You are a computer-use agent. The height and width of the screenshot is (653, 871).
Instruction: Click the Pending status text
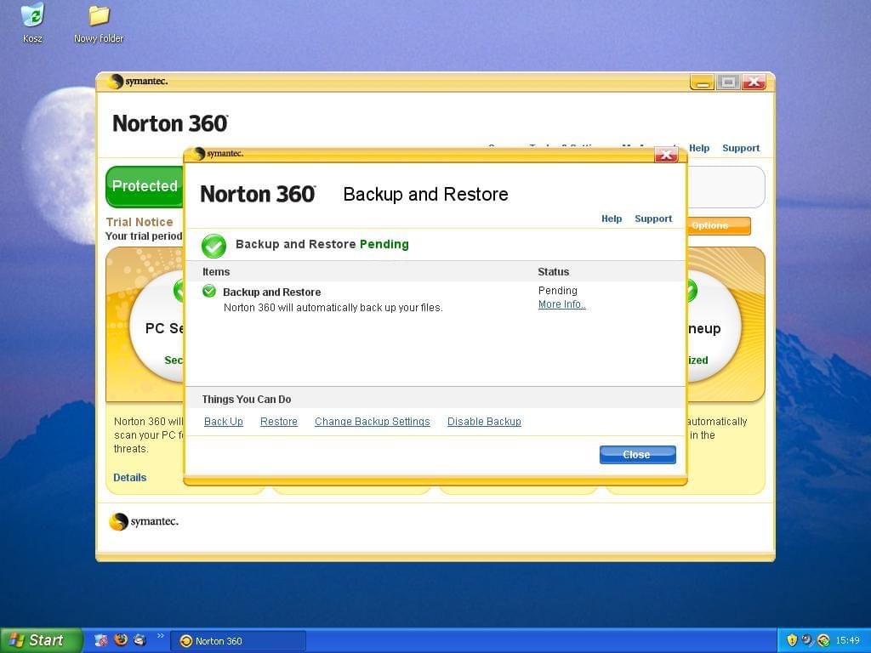(x=558, y=291)
